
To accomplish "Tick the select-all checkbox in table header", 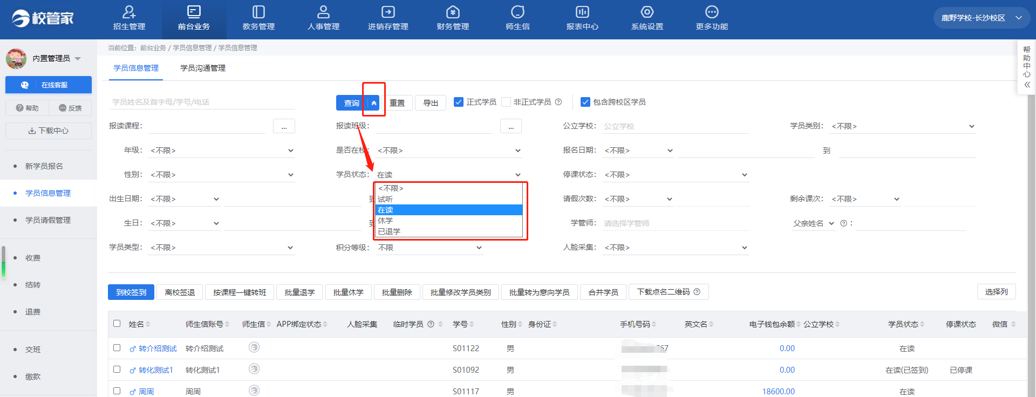I will (x=117, y=324).
